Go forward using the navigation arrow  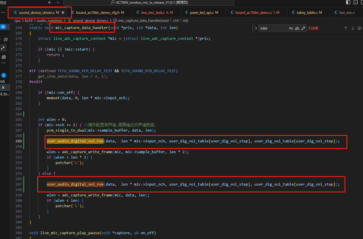(57, 3)
